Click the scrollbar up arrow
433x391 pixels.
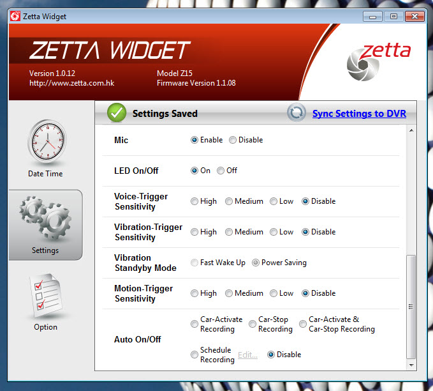click(411, 130)
